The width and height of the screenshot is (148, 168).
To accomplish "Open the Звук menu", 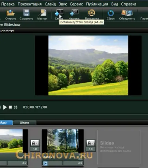I will point(63,4).
